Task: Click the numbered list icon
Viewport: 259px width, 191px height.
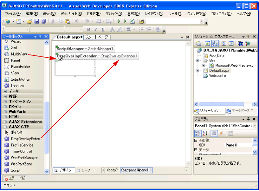Action: pyautogui.click(x=149, y=30)
